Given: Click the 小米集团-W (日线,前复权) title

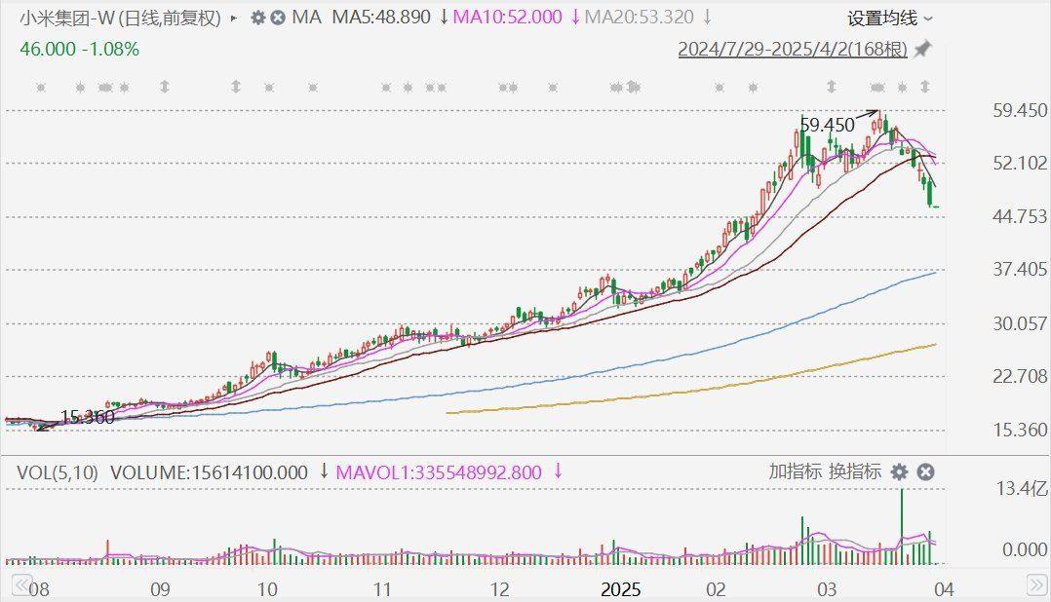Looking at the screenshot, I should (121, 18).
